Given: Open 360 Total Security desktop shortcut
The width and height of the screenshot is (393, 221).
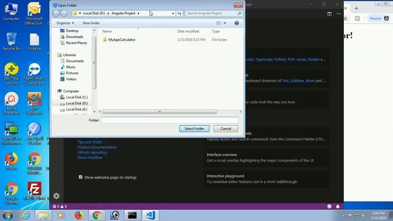Looking at the screenshot, I should (x=12, y=74).
